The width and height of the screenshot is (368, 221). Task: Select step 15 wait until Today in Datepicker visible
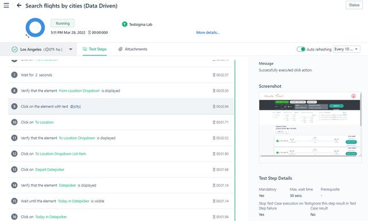(x=121, y=201)
